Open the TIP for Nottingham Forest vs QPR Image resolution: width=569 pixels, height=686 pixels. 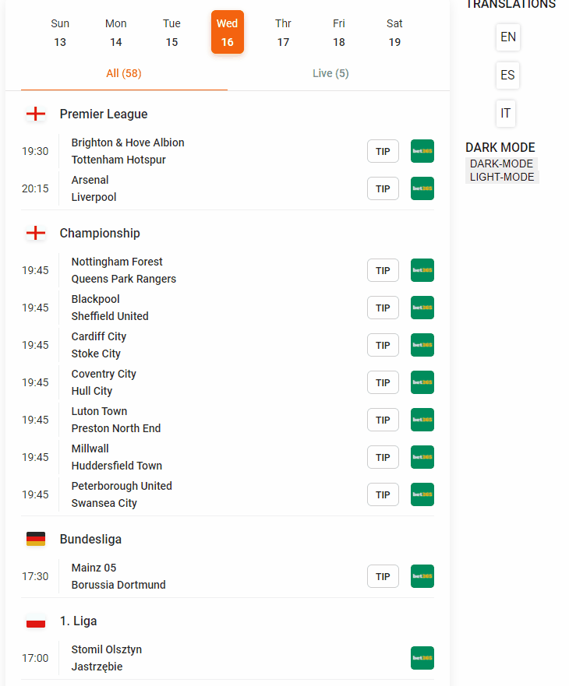coord(383,270)
